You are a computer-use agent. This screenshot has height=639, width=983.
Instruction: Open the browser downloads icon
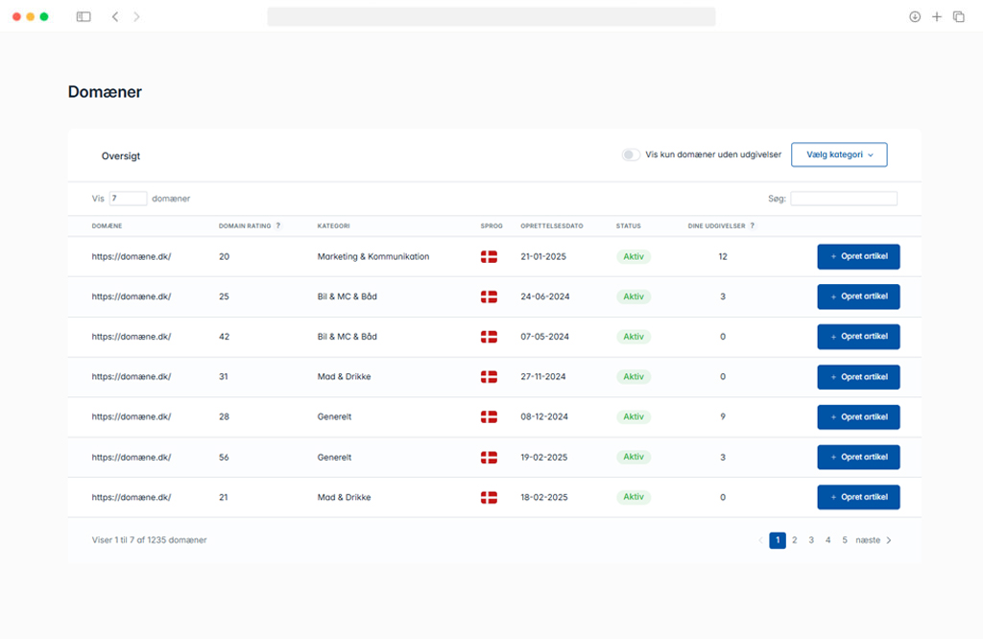tap(915, 16)
